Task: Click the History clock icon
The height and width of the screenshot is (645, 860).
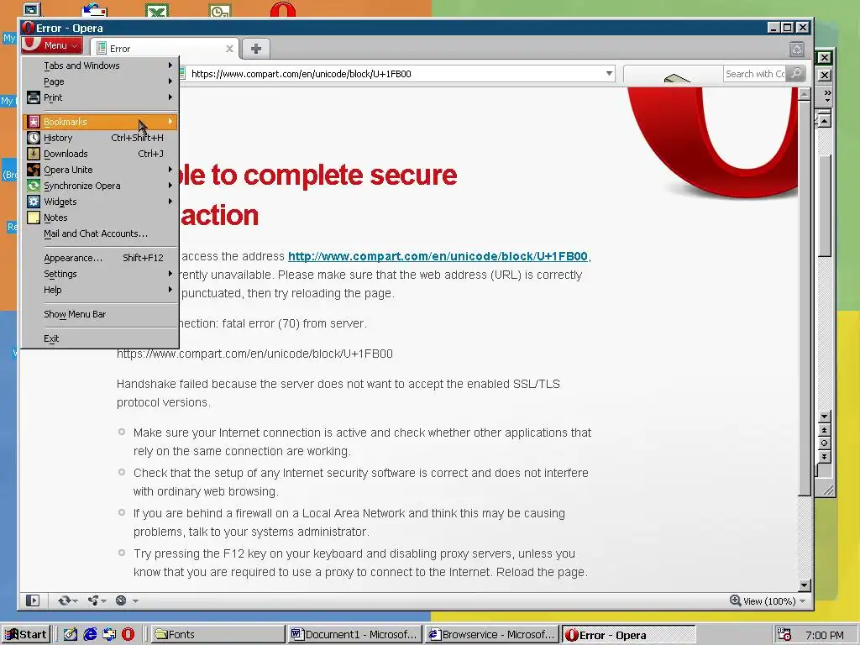Action: (34, 138)
